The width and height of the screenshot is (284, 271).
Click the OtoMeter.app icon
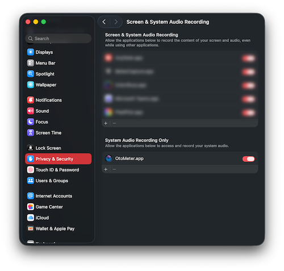click(x=108, y=159)
